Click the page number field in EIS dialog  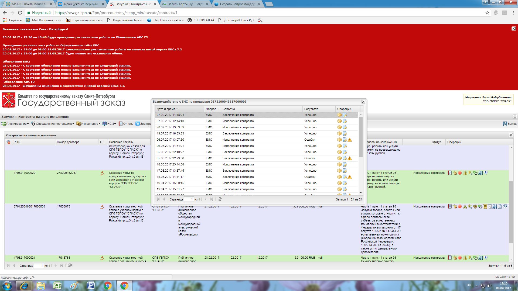click(x=189, y=199)
